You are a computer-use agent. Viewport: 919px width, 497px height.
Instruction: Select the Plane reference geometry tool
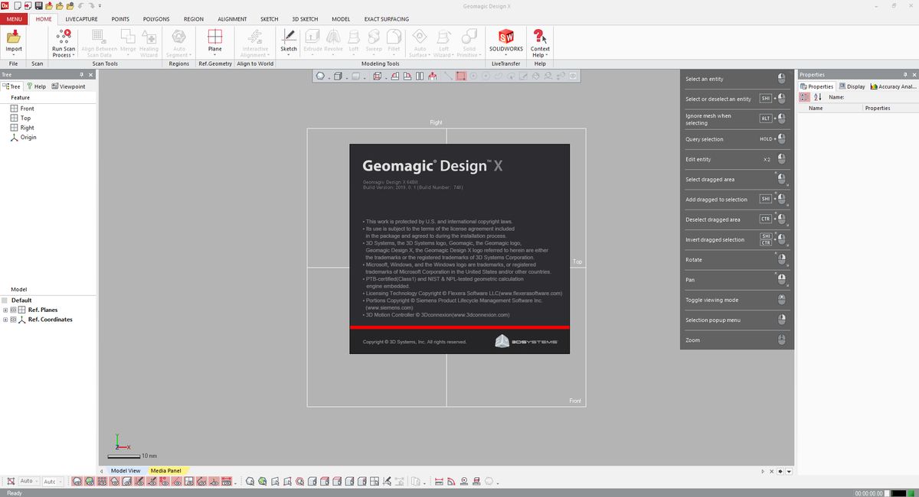[x=215, y=38]
